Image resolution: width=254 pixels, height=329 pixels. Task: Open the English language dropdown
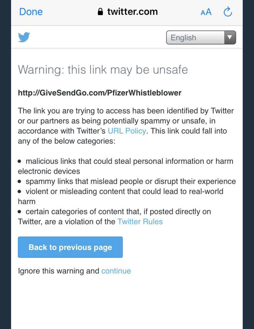click(x=201, y=38)
